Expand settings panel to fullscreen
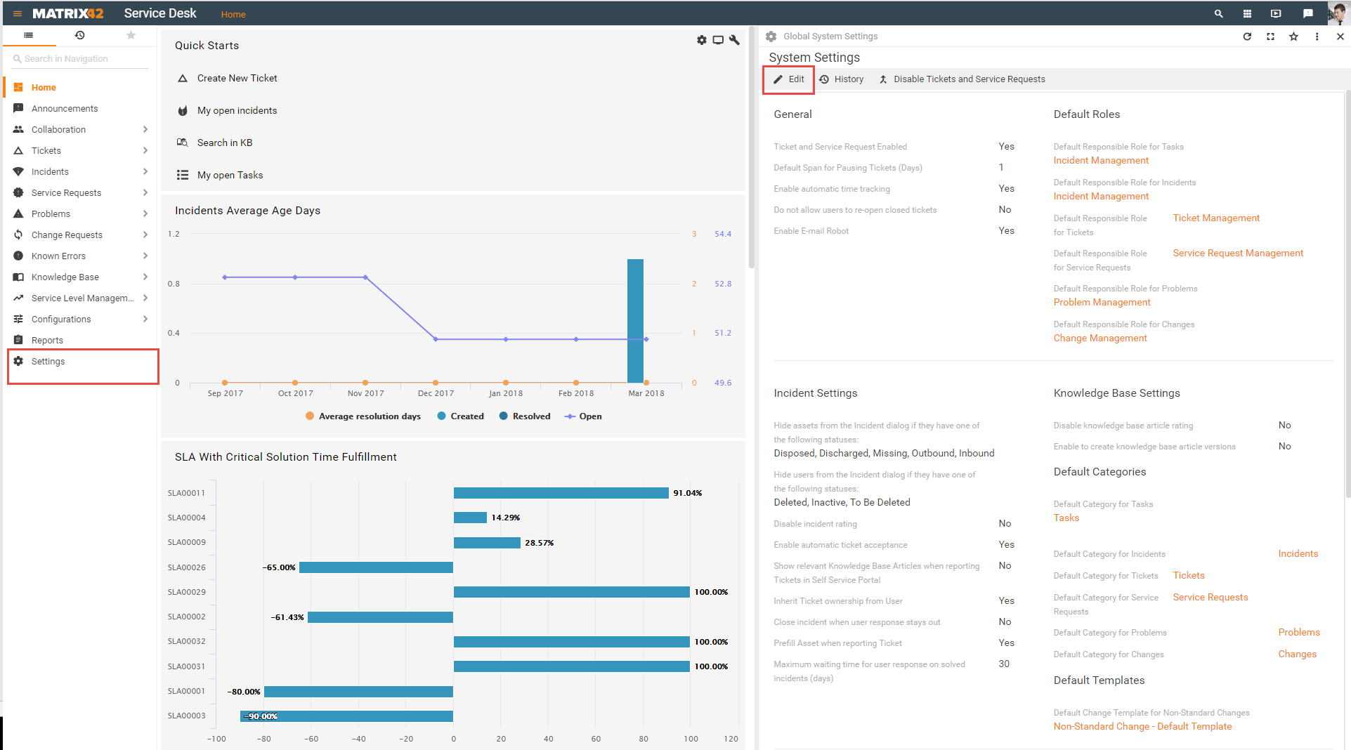The image size is (1351, 750). tap(1270, 37)
